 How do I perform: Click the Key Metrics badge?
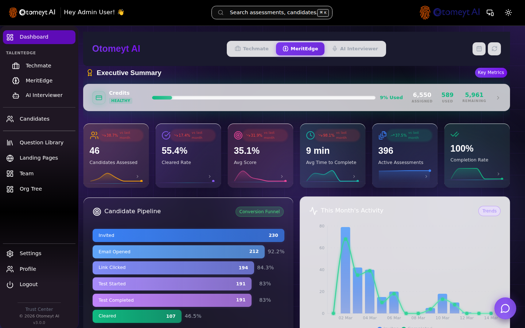[x=491, y=73]
